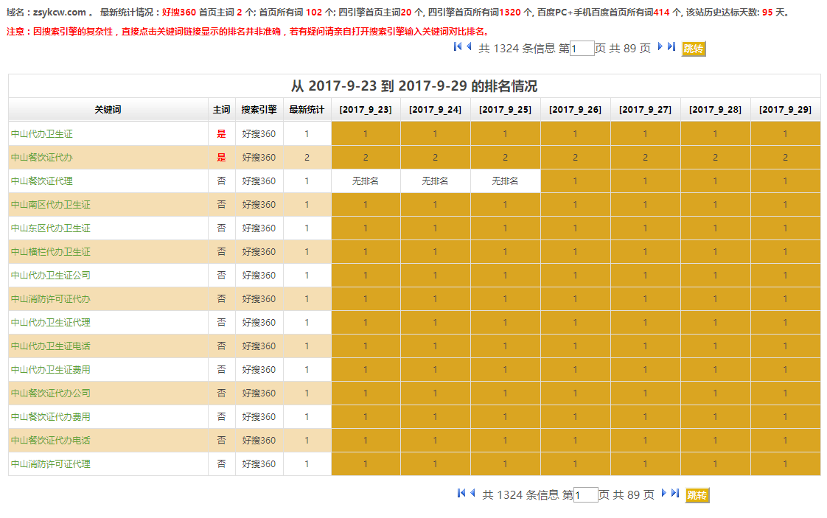Go to first page using icon below table
The image size is (827, 518).
click(x=461, y=494)
